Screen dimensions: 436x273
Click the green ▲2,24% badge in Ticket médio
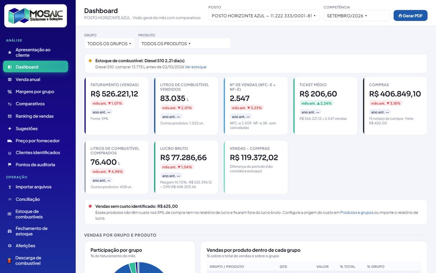point(316,103)
